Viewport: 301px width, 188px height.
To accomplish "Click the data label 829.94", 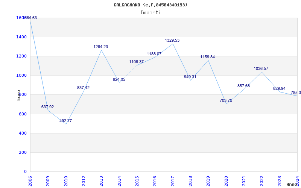I will click(279, 88).
